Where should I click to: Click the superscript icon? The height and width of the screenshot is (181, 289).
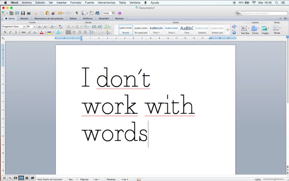point(29,32)
